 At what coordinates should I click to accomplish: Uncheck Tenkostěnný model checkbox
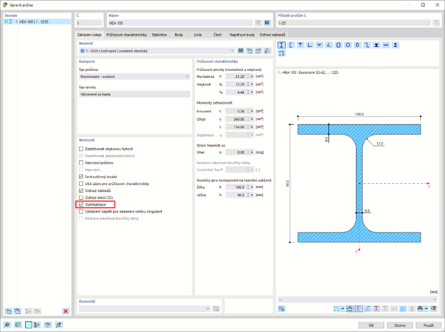[x=81, y=176]
